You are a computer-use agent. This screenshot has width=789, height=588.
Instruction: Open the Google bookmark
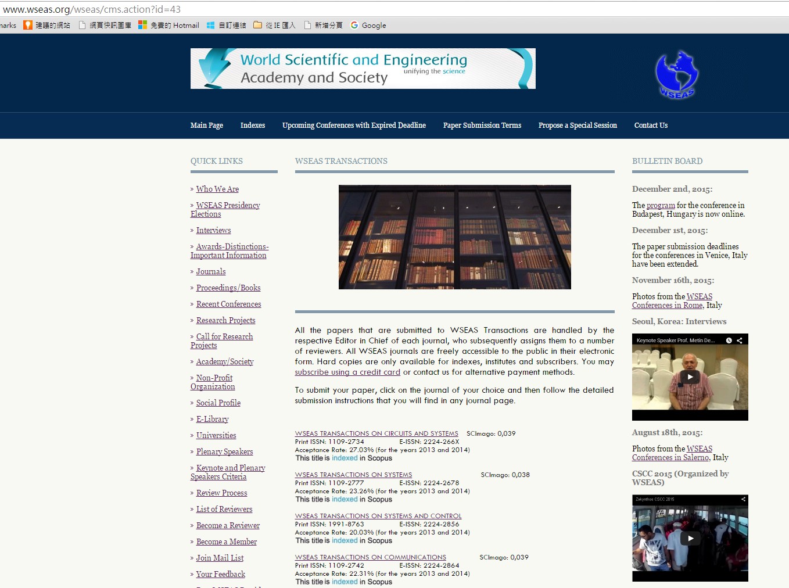coord(368,26)
